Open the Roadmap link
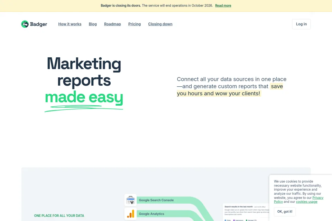 click(112, 24)
